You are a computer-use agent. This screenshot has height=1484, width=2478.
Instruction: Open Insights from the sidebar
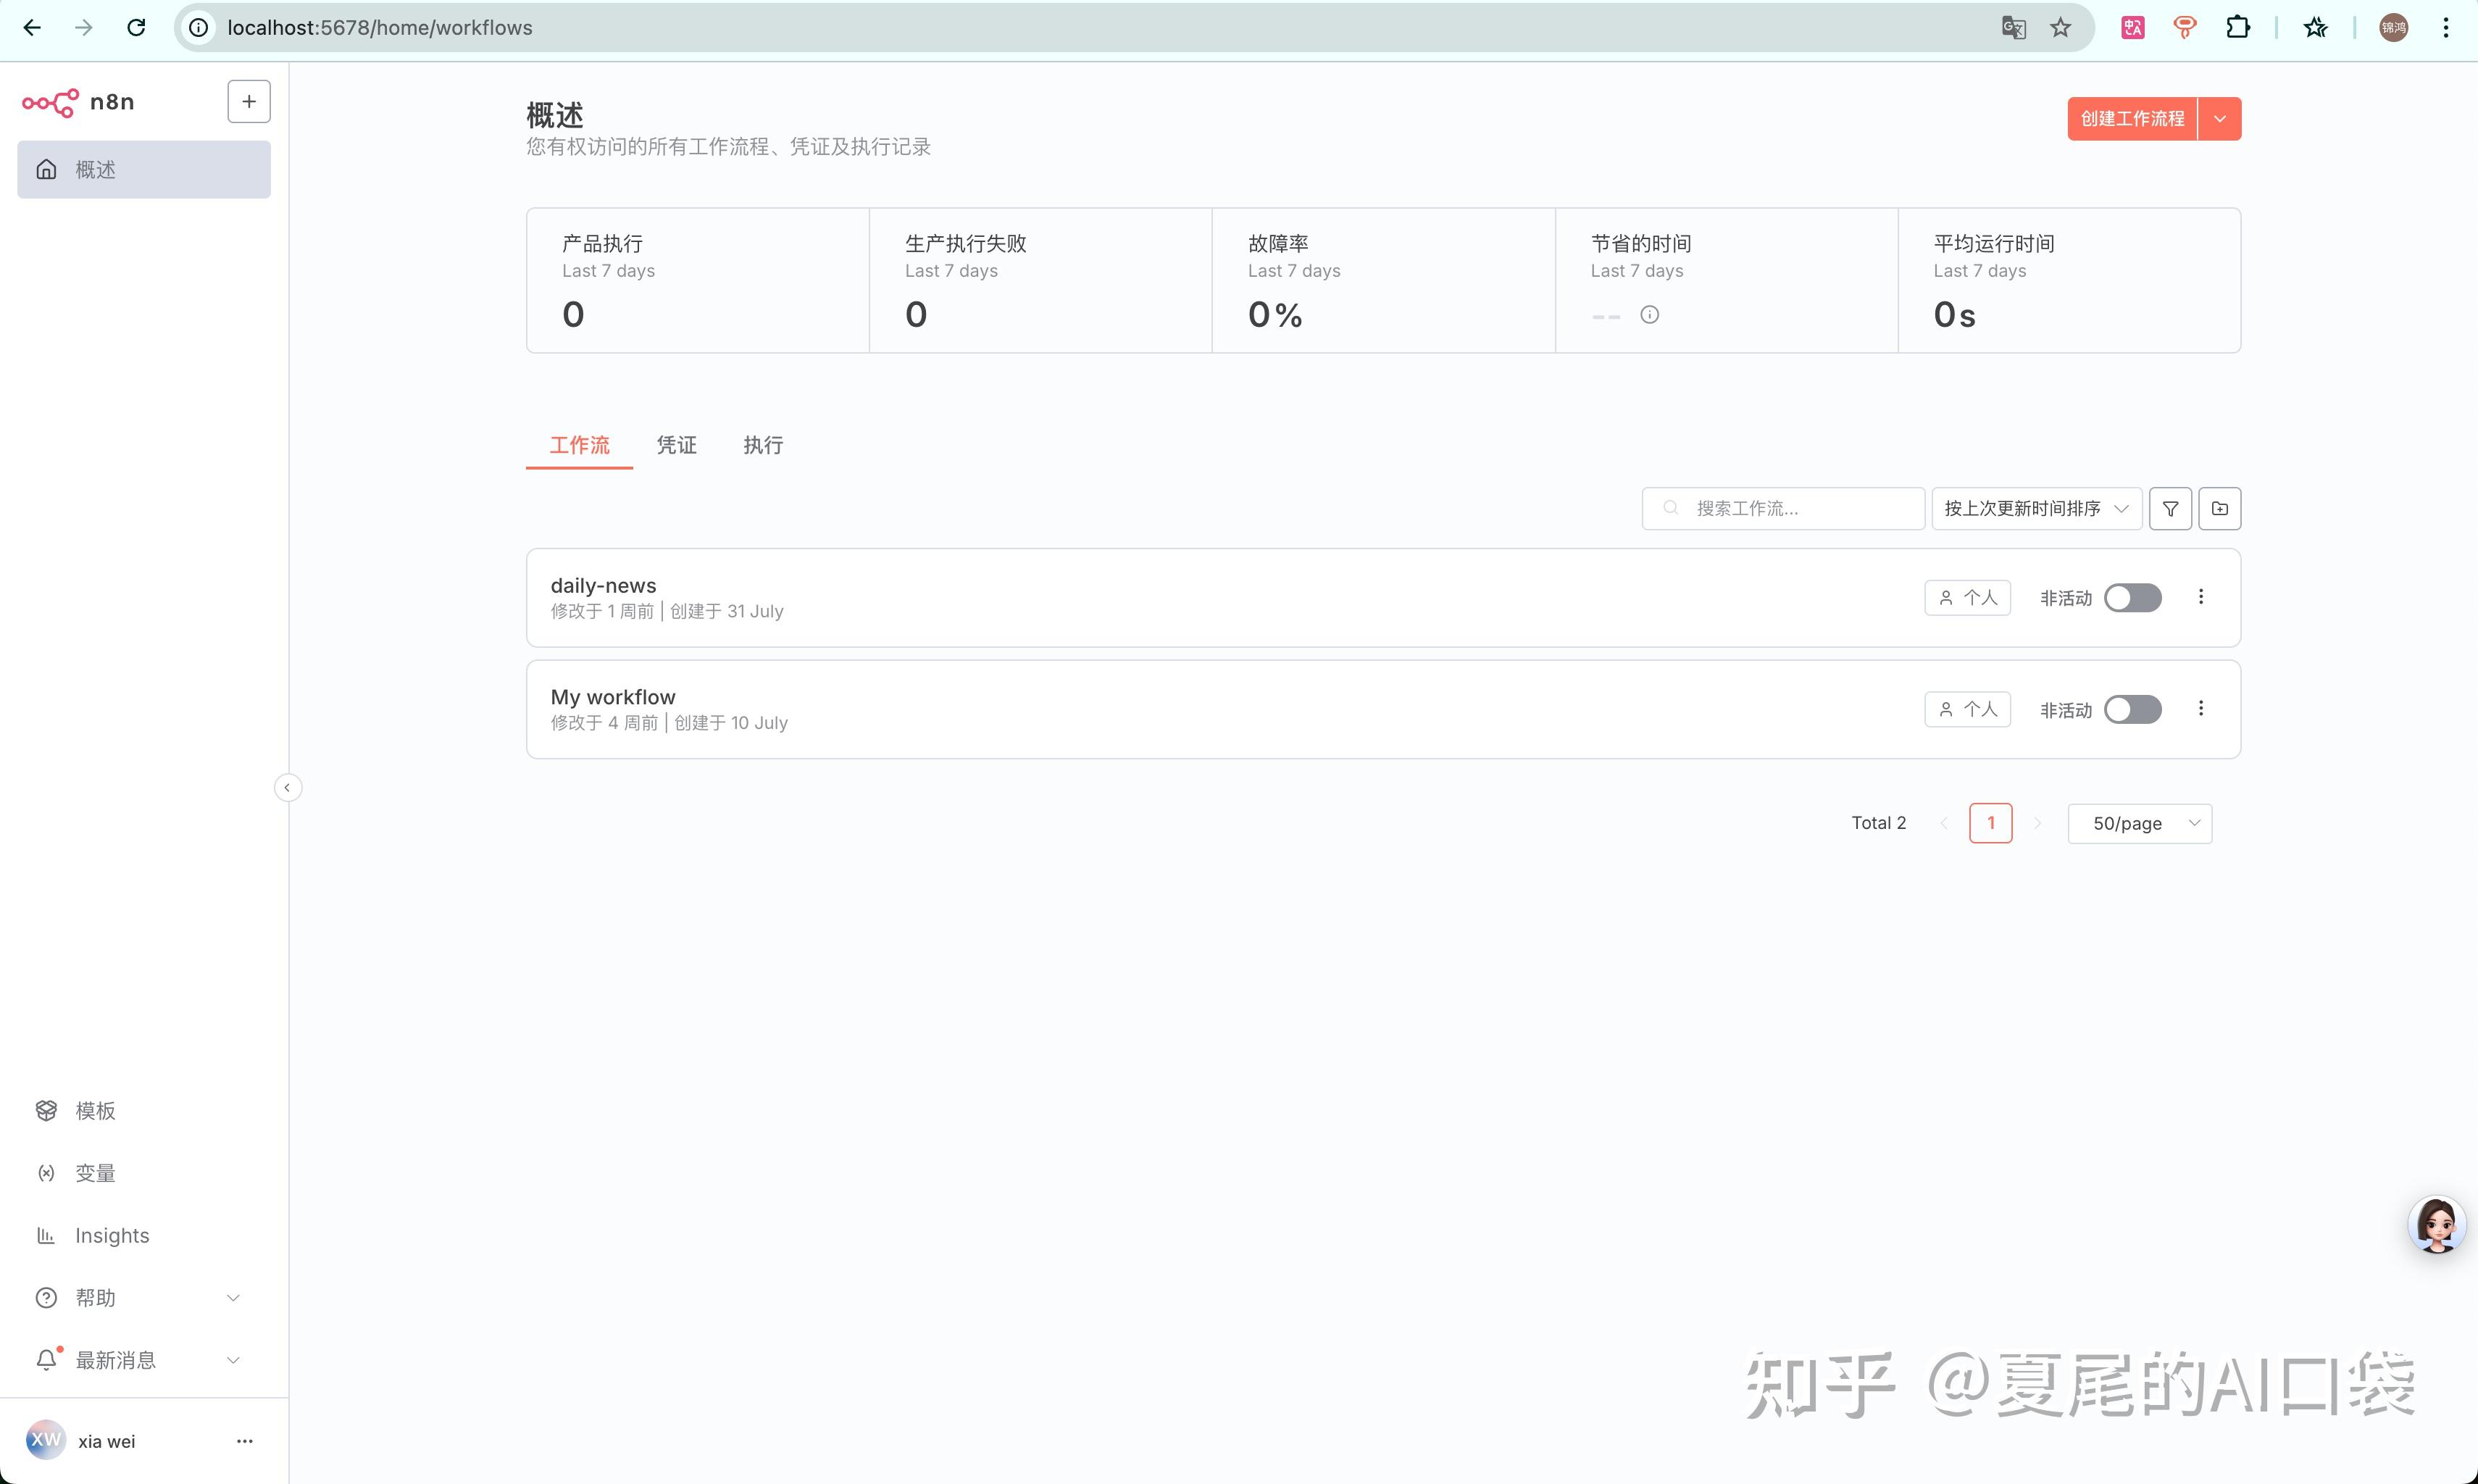112,1236
